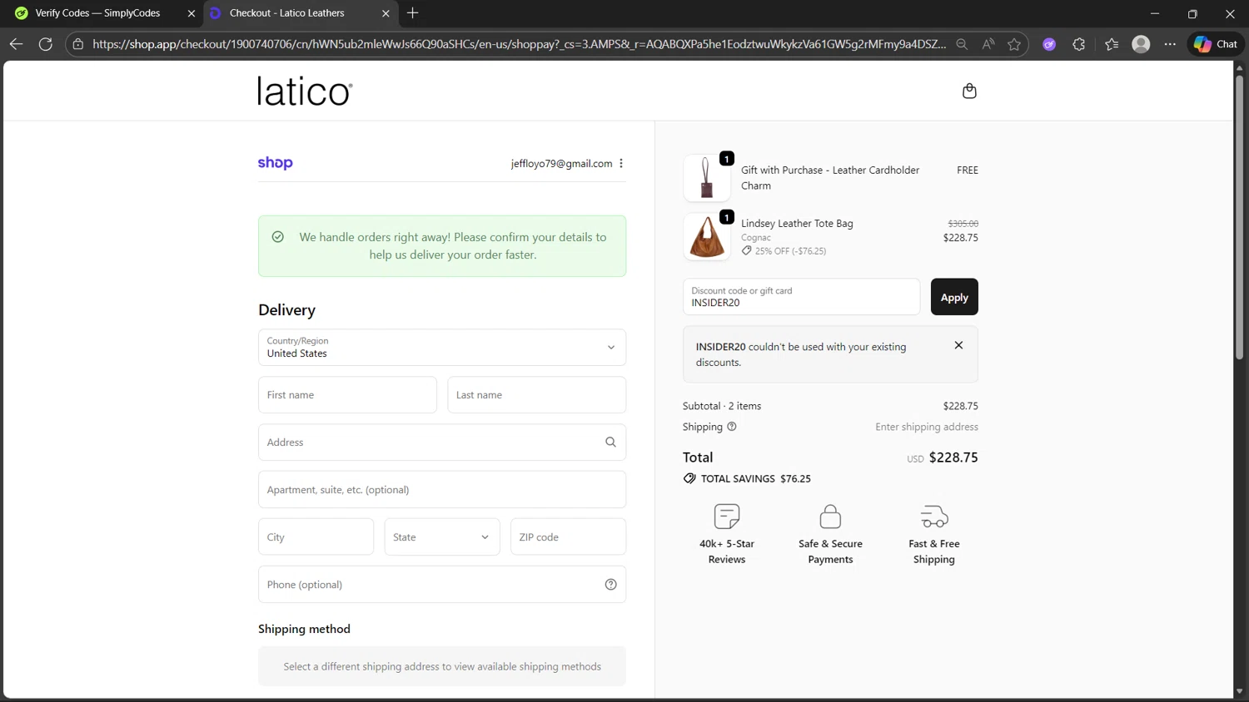The height and width of the screenshot is (702, 1249).
Task: Click the address search magnifier icon
Action: click(610, 442)
